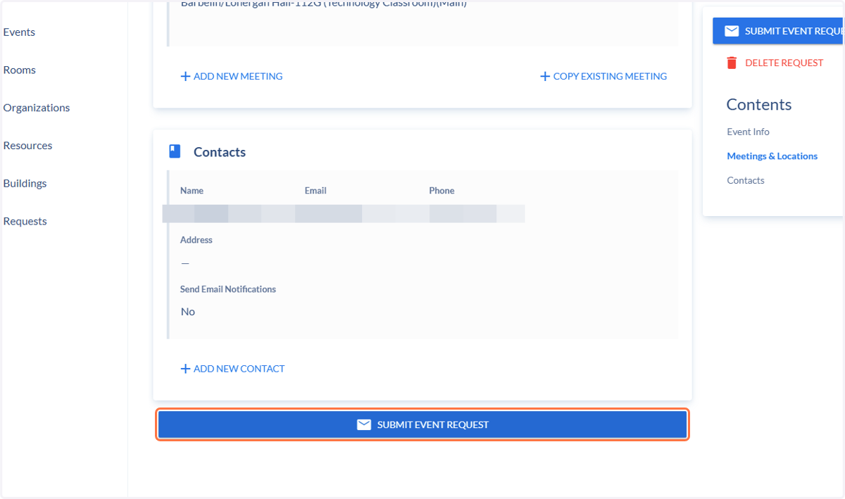
Task: Click Add New Meeting
Action: pos(232,77)
